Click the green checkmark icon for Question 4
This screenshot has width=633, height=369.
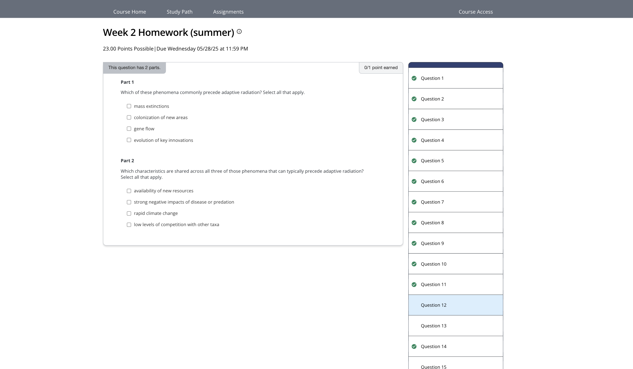coord(414,140)
